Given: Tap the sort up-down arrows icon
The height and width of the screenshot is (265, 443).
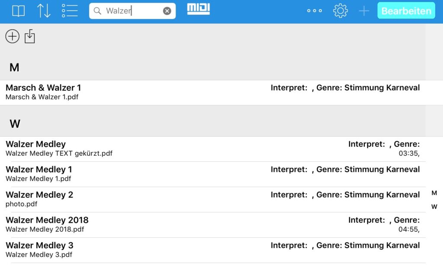Looking at the screenshot, I should (44, 11).
